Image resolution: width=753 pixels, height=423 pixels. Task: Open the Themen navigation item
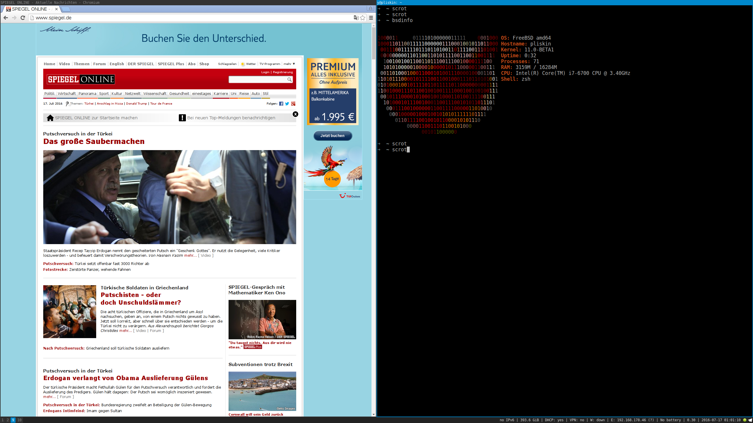coord(81,64)
